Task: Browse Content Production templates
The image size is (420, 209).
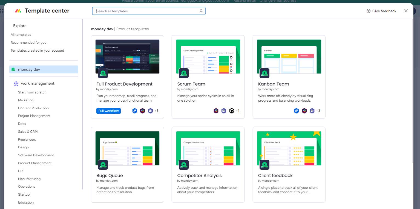Action: (33, 108)
